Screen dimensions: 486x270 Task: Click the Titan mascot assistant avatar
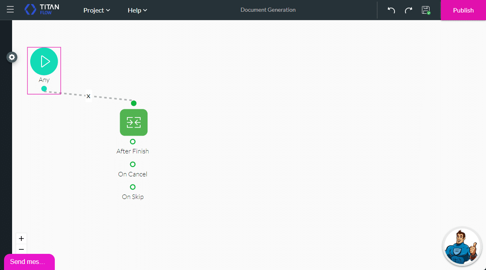click(x=462, y=247)
